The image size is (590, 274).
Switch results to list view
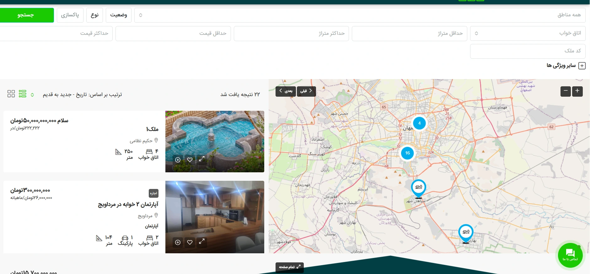(x=23, y=94)
